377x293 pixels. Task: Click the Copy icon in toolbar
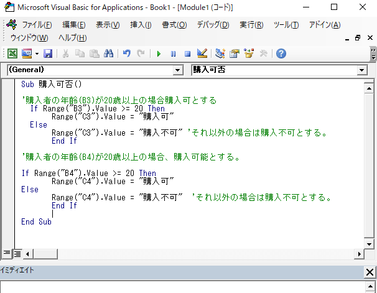[80, 53]
